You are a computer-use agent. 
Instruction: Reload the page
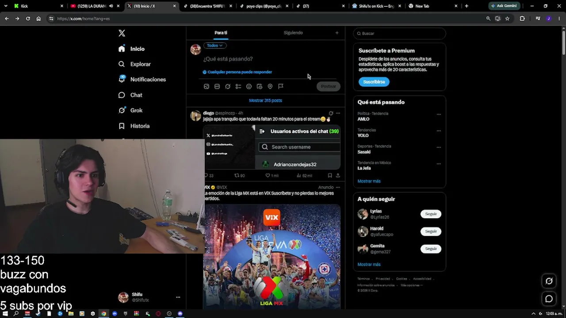coord(28,19)
